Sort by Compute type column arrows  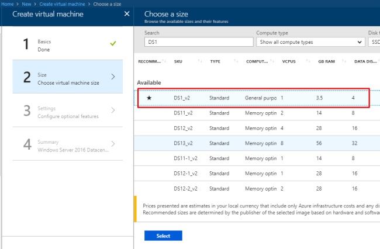[x=272, y=61]
